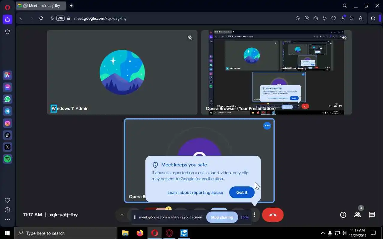Open File Explorer from taskbar

click(x=125, y=233)
